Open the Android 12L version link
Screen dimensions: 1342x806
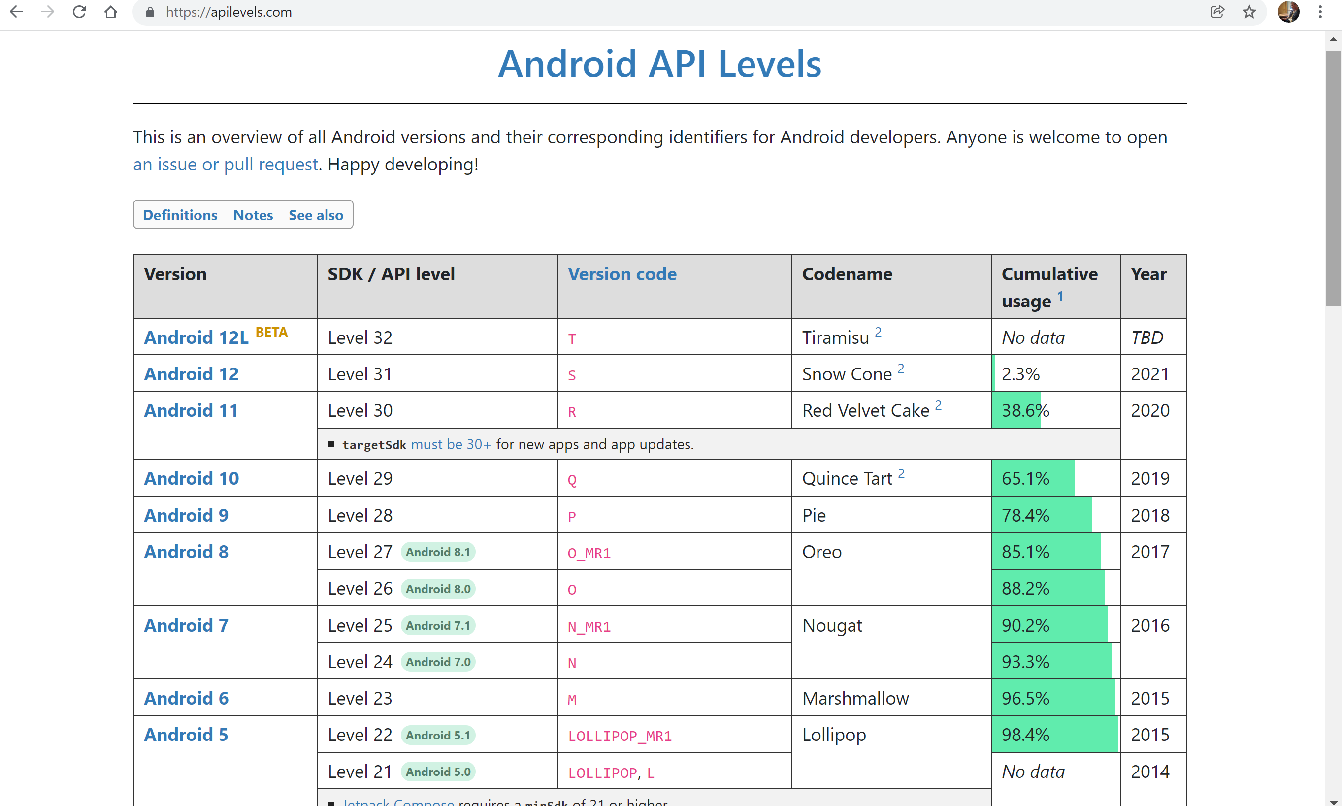pos(196,337)
